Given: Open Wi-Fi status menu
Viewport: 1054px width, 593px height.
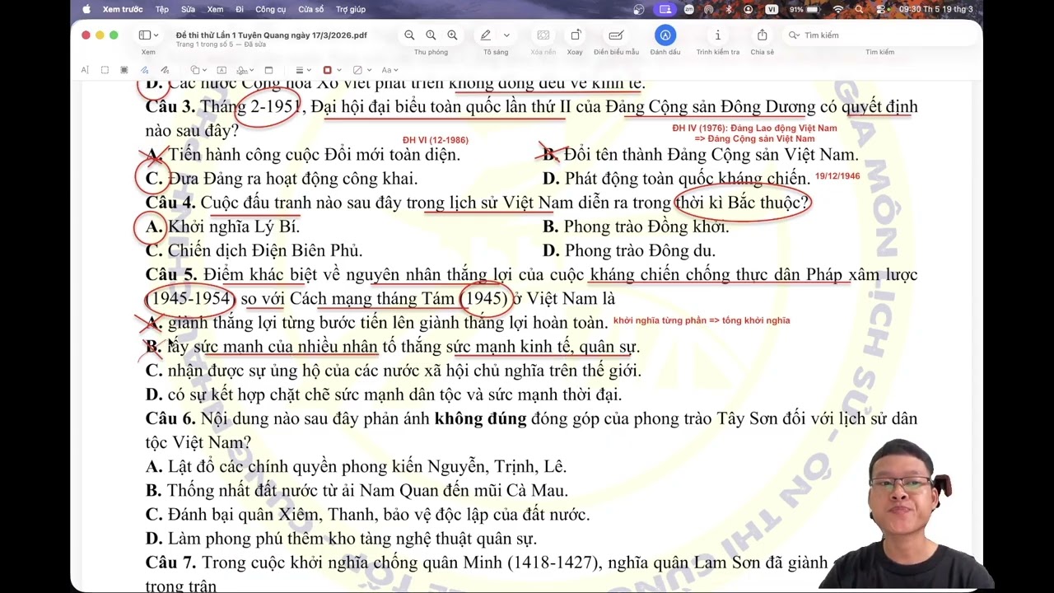Looking at the screenshot, I should click(838, 9).
